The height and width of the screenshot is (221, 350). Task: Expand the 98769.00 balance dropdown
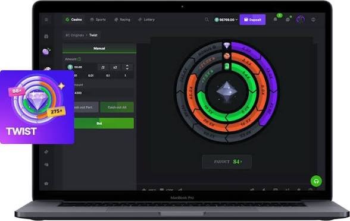(x=226, y=20)
